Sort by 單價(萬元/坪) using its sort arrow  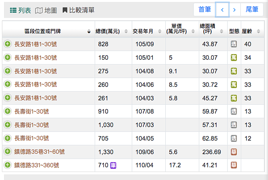193,31
